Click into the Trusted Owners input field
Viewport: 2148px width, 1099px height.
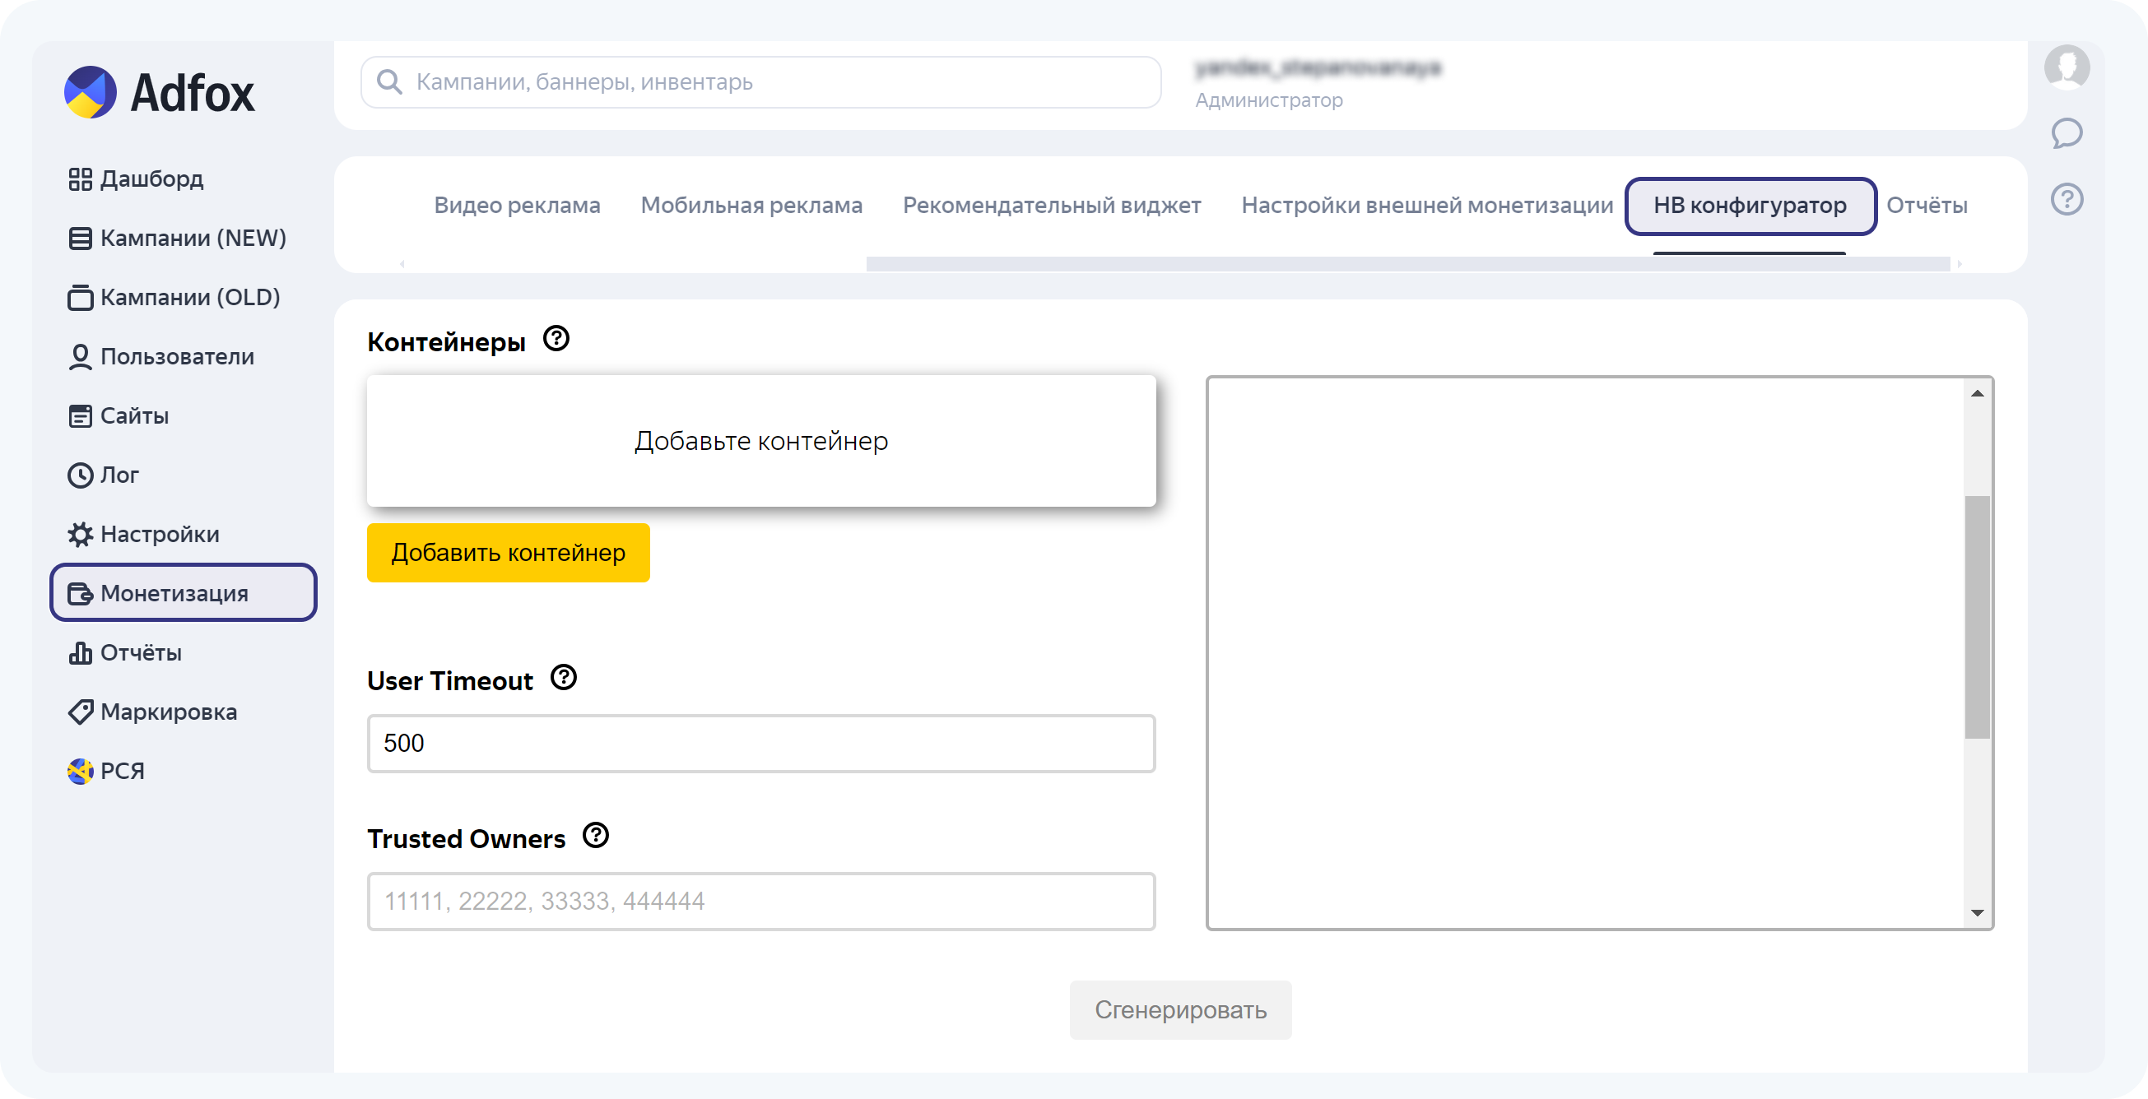coord(760,902)
